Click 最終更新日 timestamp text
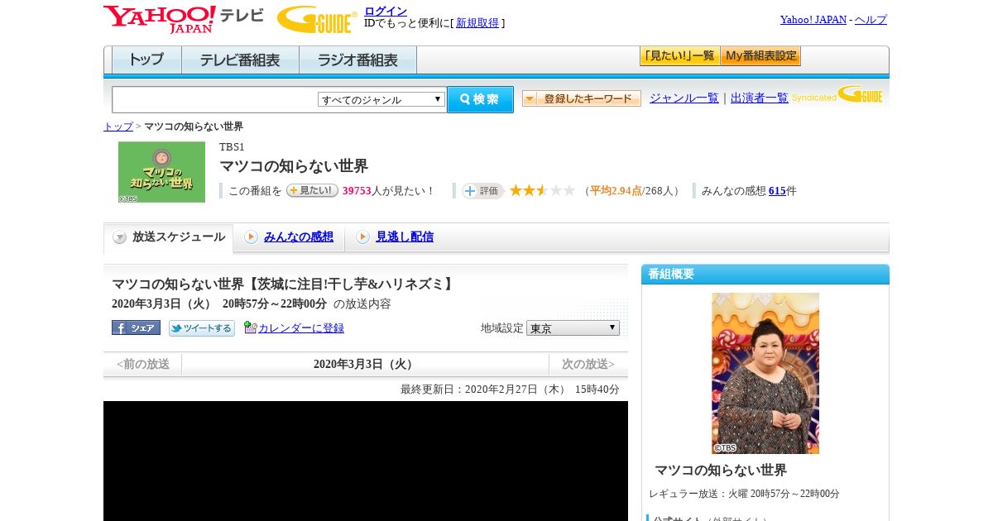 point(510,390)
